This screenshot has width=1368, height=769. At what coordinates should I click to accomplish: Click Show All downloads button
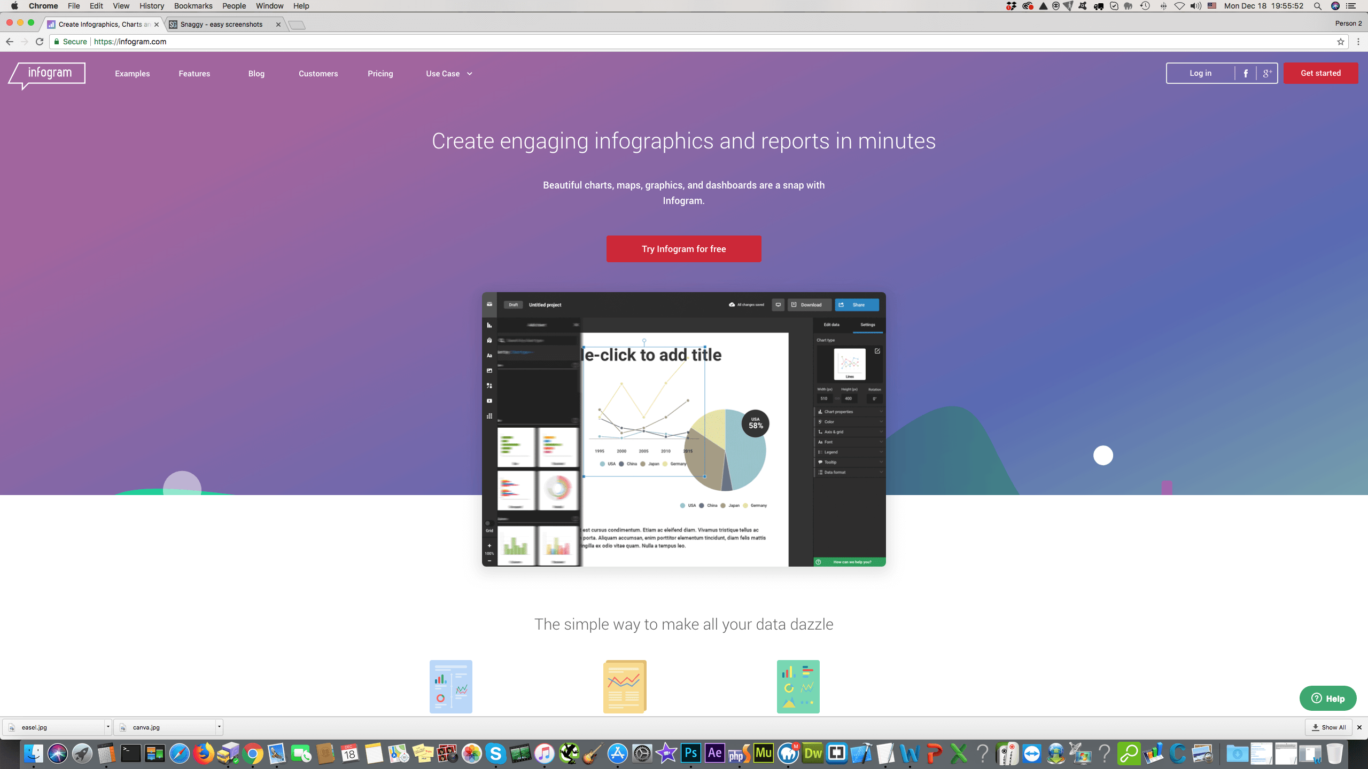tap(1328, 727)
